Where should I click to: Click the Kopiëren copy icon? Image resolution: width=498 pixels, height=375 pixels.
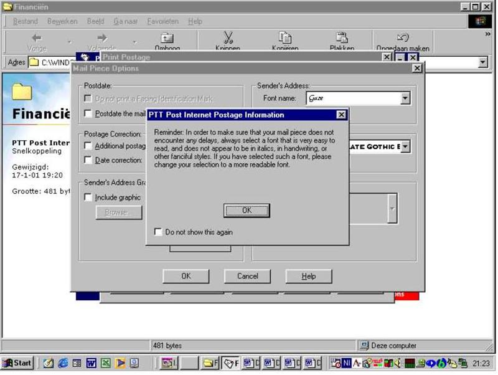coord(285,37)
